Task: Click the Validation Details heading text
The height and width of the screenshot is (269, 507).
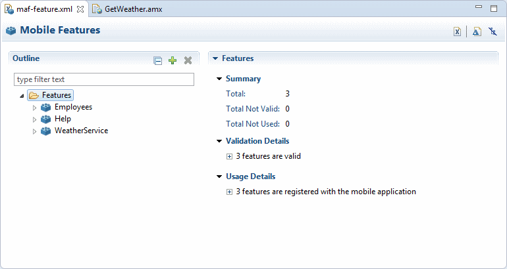Action: pos(257,141)
